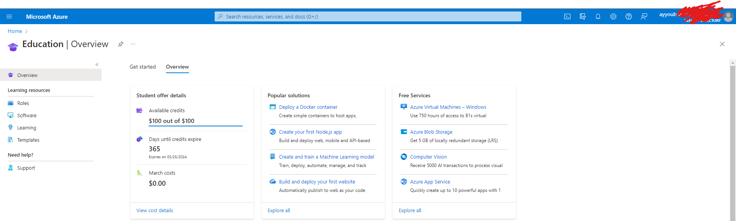Viewport: 736px width, 221px height.
Task: Click the Machine Learning model icon
Action: point(273,156)
